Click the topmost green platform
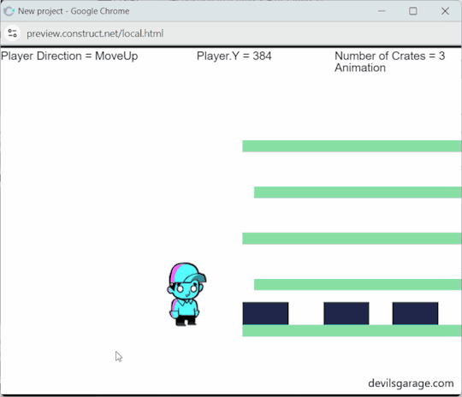462x397 pixels. (x=352, y=146)
